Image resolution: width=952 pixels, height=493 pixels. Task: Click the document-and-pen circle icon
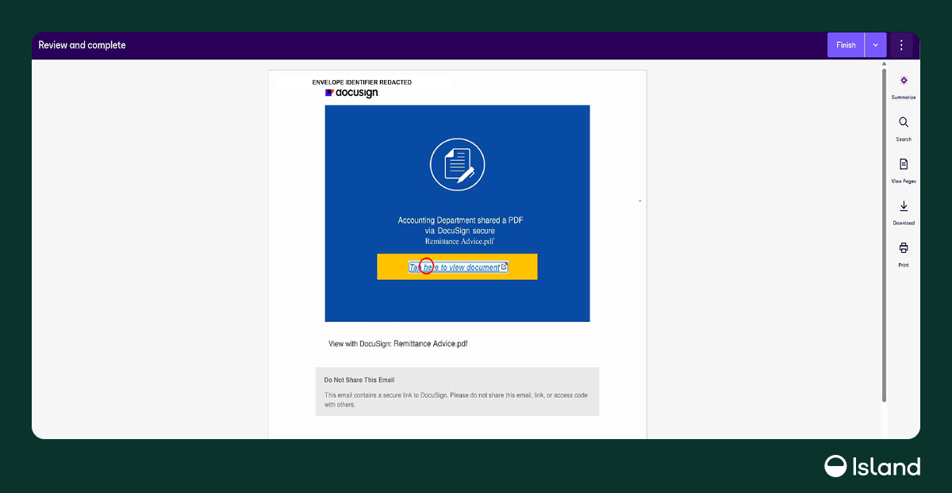pyautogui.click(x=457, y=164)
